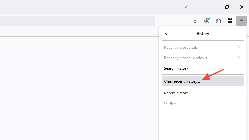Select Recently closed tabs entry
This screenshot has height=140, width=249.
[181, 48]
